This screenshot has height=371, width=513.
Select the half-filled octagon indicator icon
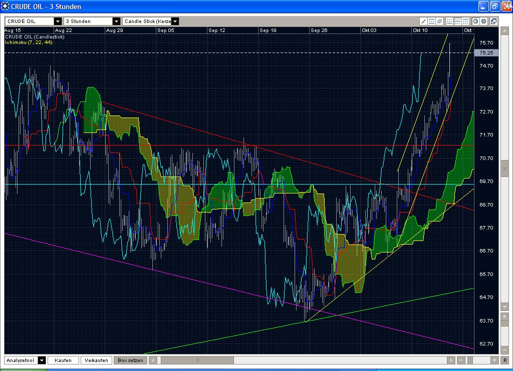click(x=475, y=21)
